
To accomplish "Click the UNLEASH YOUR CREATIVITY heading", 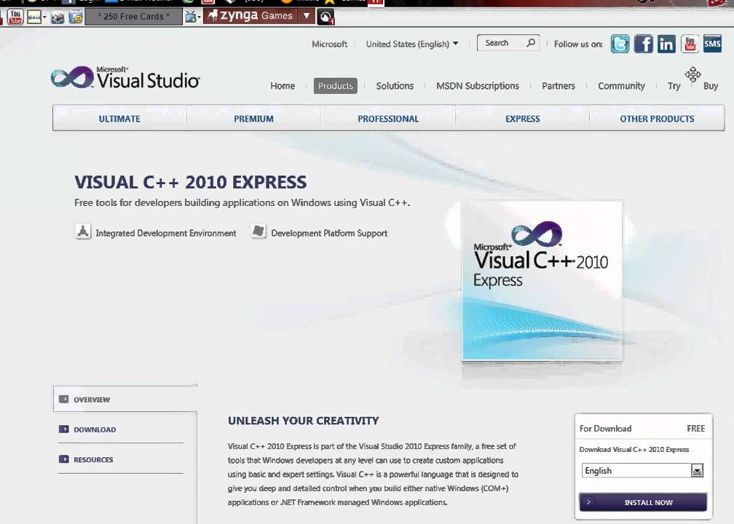I will coord(304,421).
